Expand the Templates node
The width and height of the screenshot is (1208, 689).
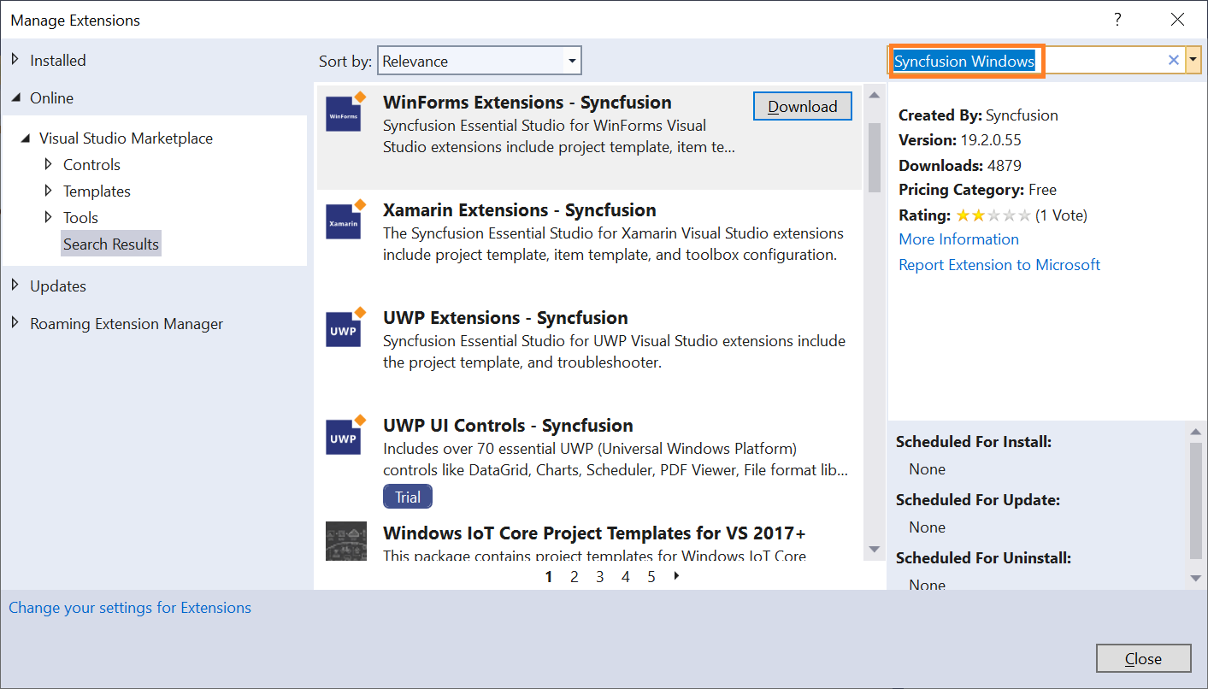tap(49, 191)
